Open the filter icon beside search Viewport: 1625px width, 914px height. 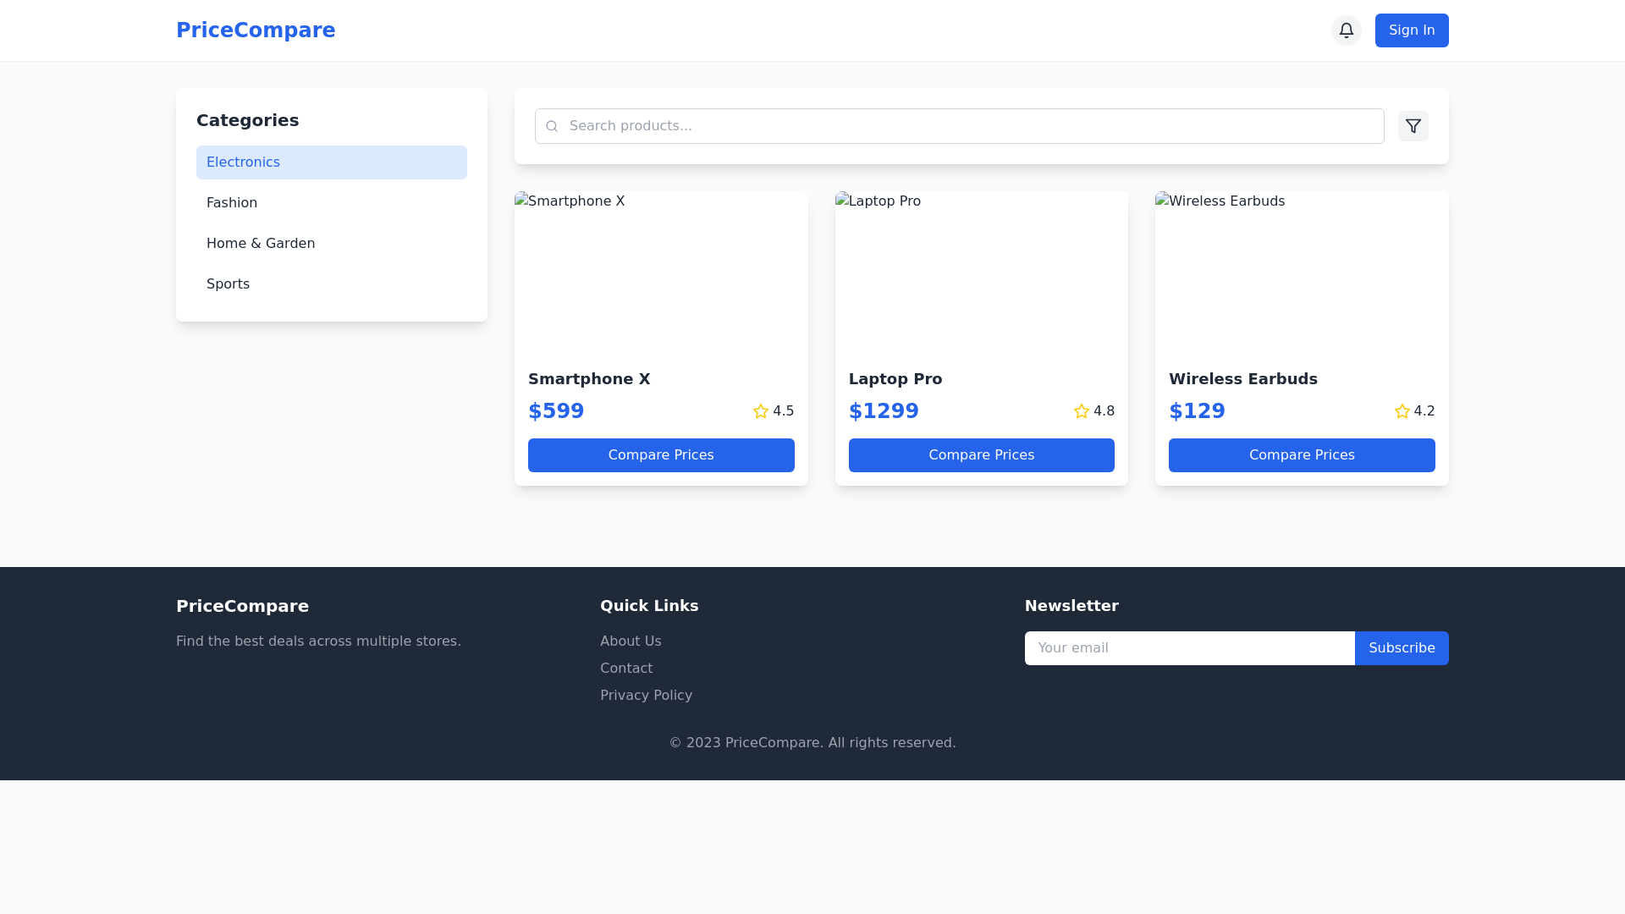[x=1413, y=125]
